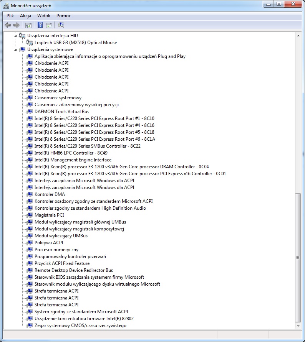
Task: Select Czasomierz zdarzeniowy wysokiej precyzji
Action: [76, 105]
